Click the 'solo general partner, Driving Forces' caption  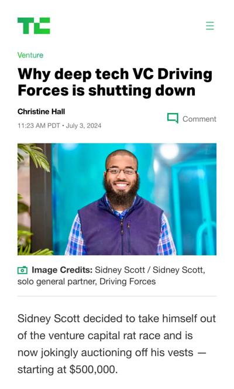[87, 282]
